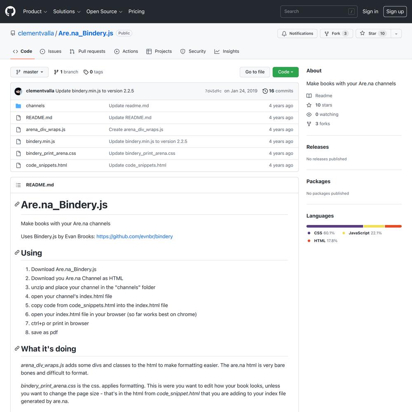
Task: Open the Pricing page
Action: (x=136, y=12)
